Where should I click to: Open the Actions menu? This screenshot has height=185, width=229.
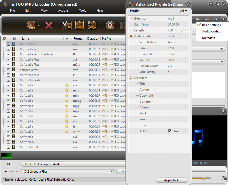63,11
